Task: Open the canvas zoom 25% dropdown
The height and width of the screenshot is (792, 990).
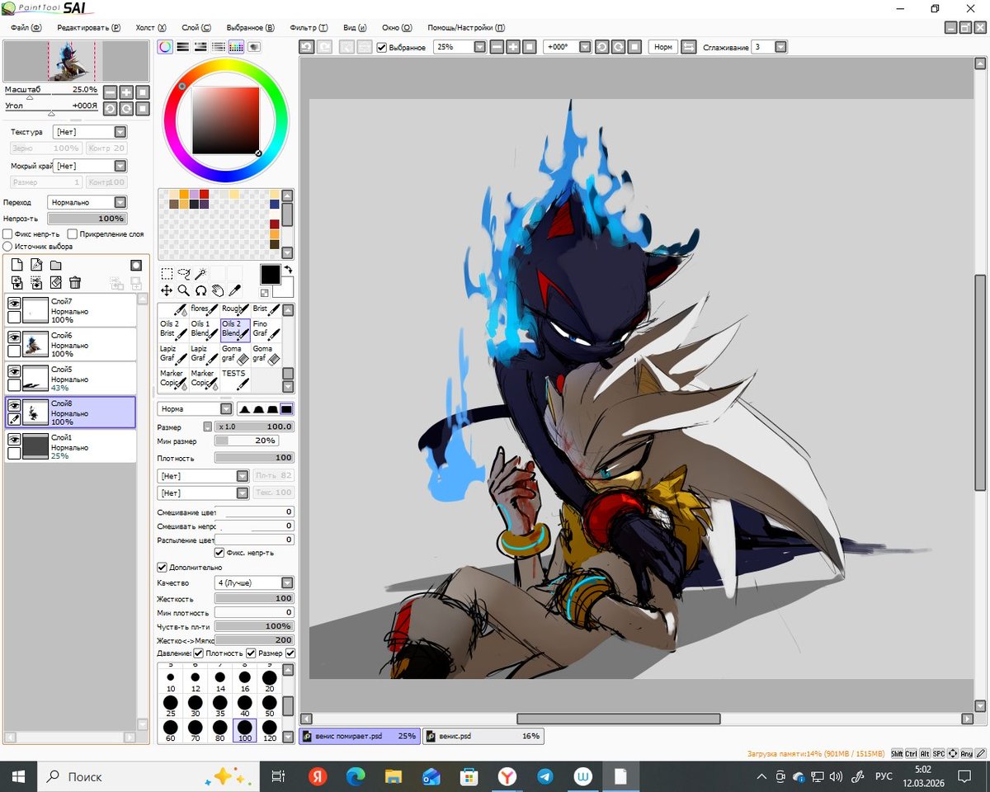Action: pyautogui.click(x=460, y=47)
